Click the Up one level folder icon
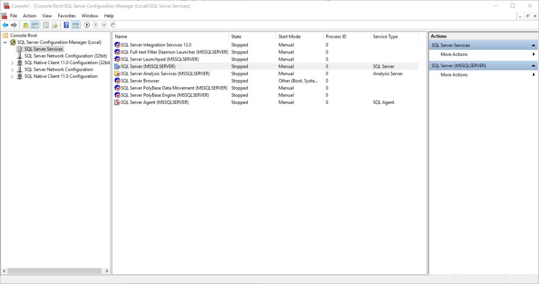This screenshot has height=284, width=539. (26, 25)
